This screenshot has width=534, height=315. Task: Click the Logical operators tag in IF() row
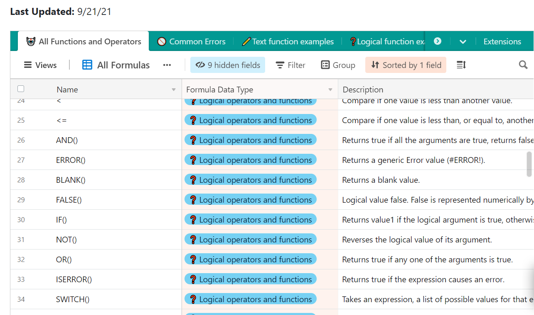click(x=251, y=220)
